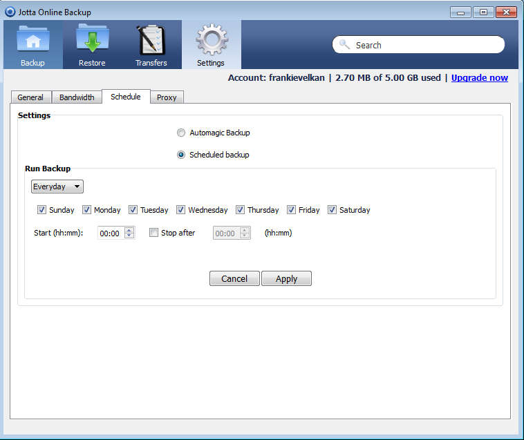
Task: Maximize the Jotta Online Backup window
Action: [483, 12]
